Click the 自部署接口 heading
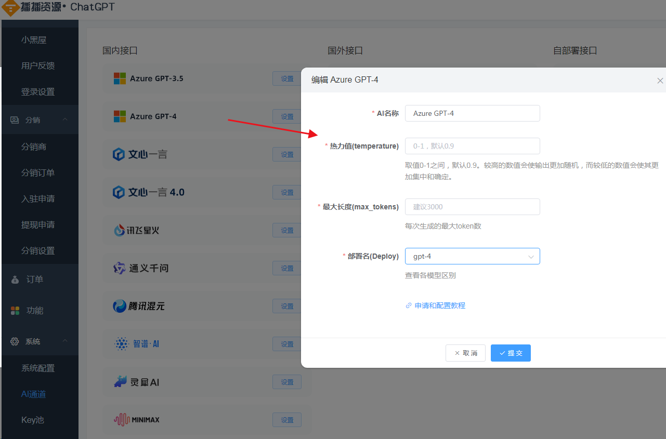 click(x=575, y=50)
